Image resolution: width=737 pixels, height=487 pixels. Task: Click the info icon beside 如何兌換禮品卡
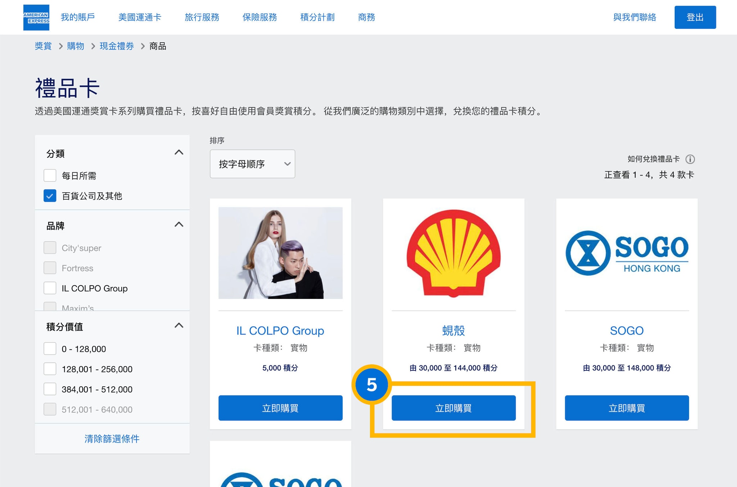(690, 159)
